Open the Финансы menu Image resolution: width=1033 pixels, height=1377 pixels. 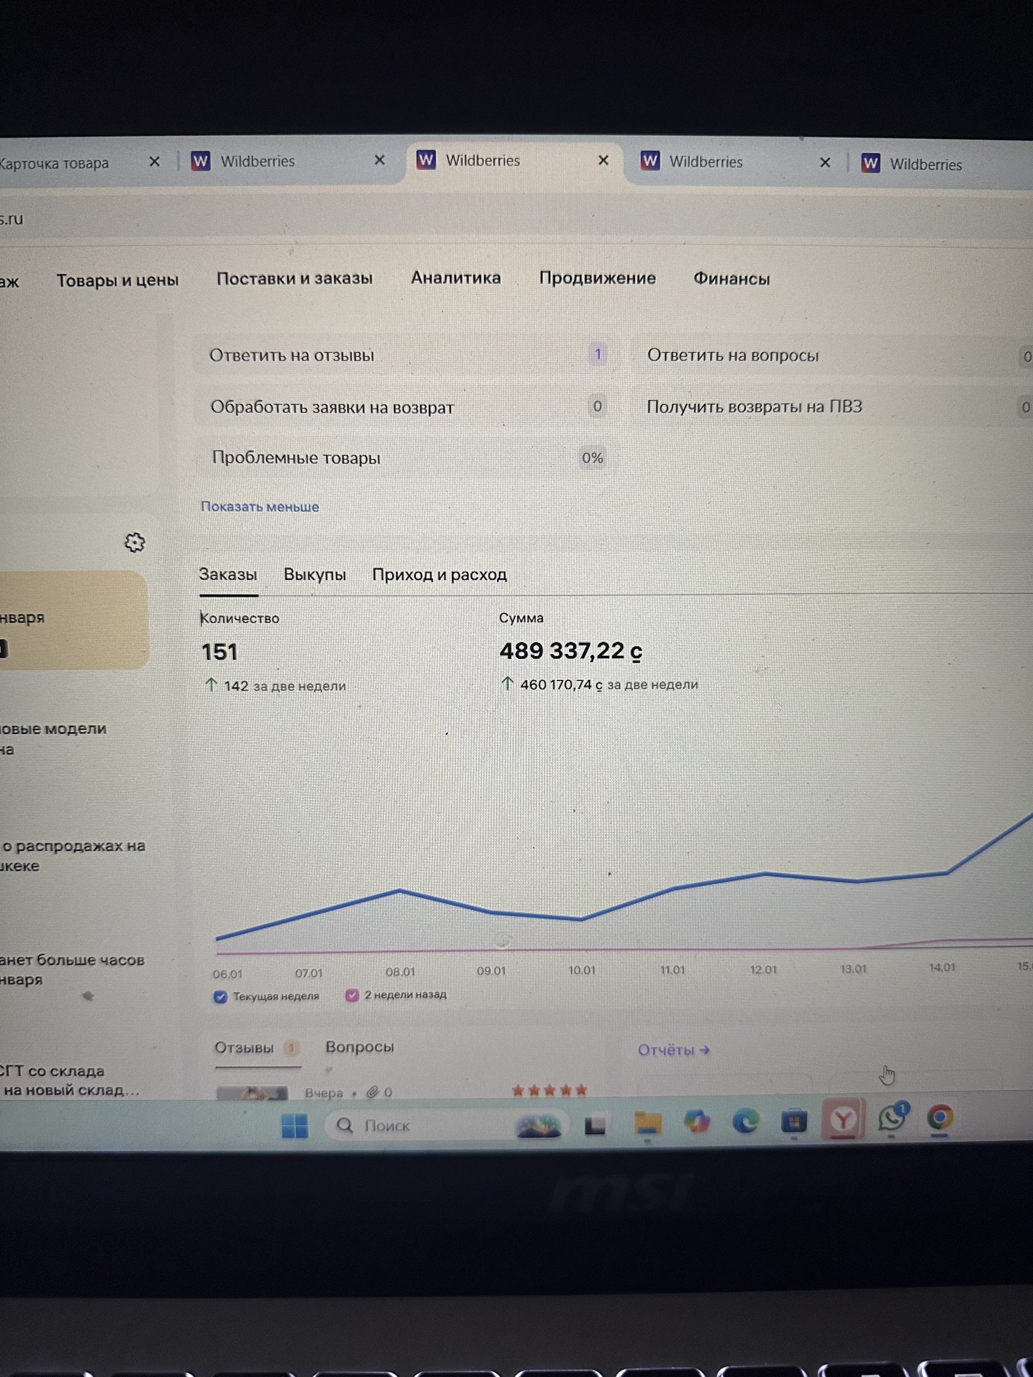732,279
